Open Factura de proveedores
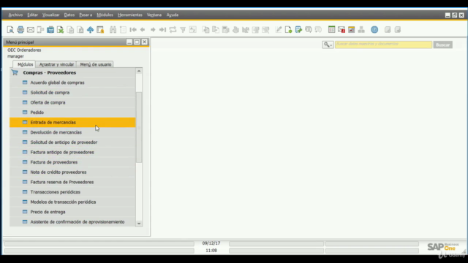 point(72,162)
